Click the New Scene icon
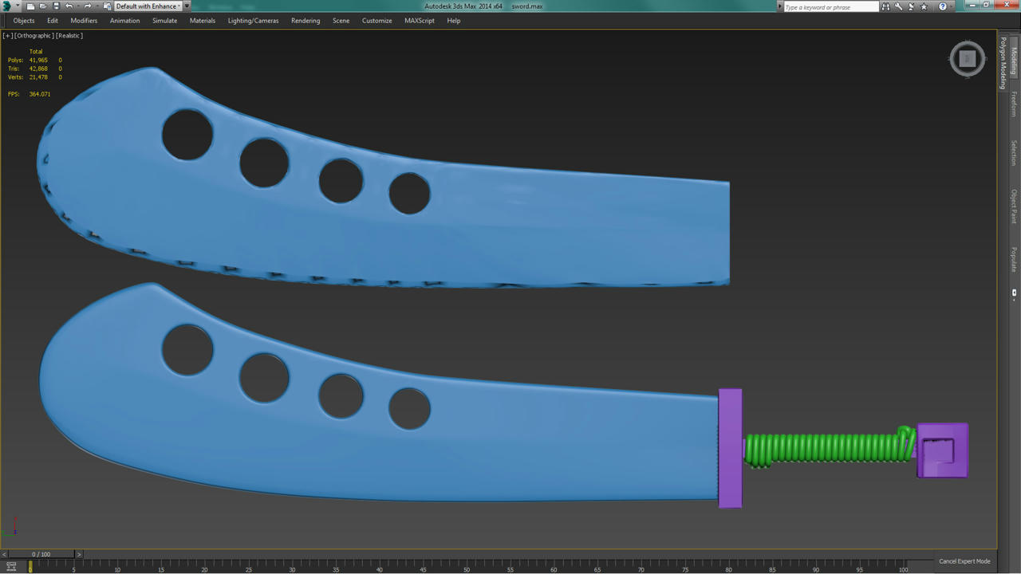 [x=30, y=6]
